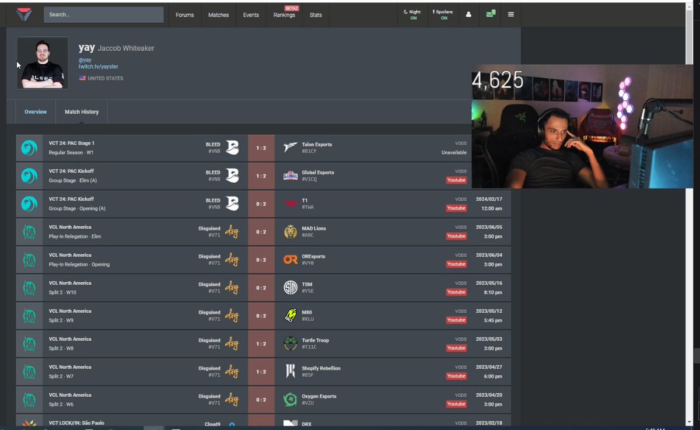Click BLEED logo in the Talon Esports row

(232, 148)
